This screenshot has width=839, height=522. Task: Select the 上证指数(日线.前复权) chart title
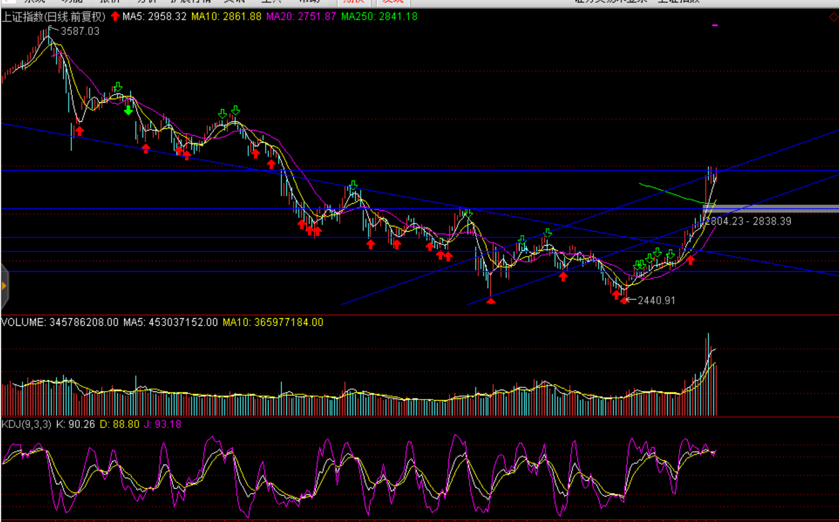pos(53,17)
